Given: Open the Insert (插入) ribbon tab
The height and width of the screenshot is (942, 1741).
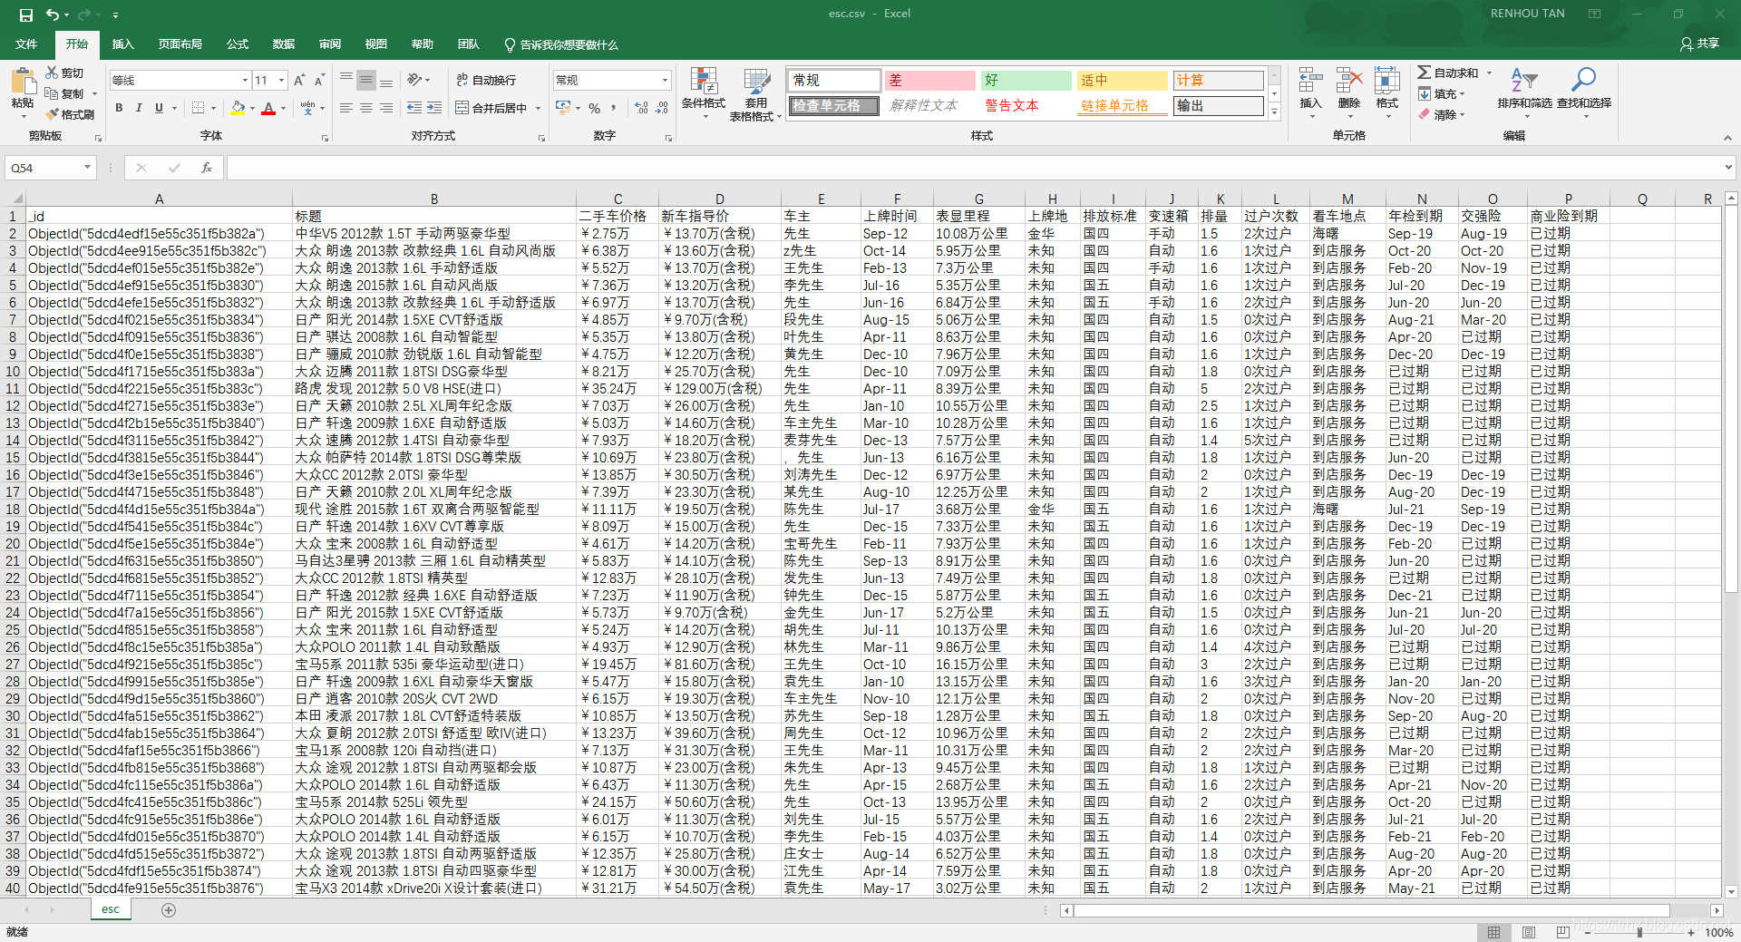Looking at the screenshot, I should point(122,44).
